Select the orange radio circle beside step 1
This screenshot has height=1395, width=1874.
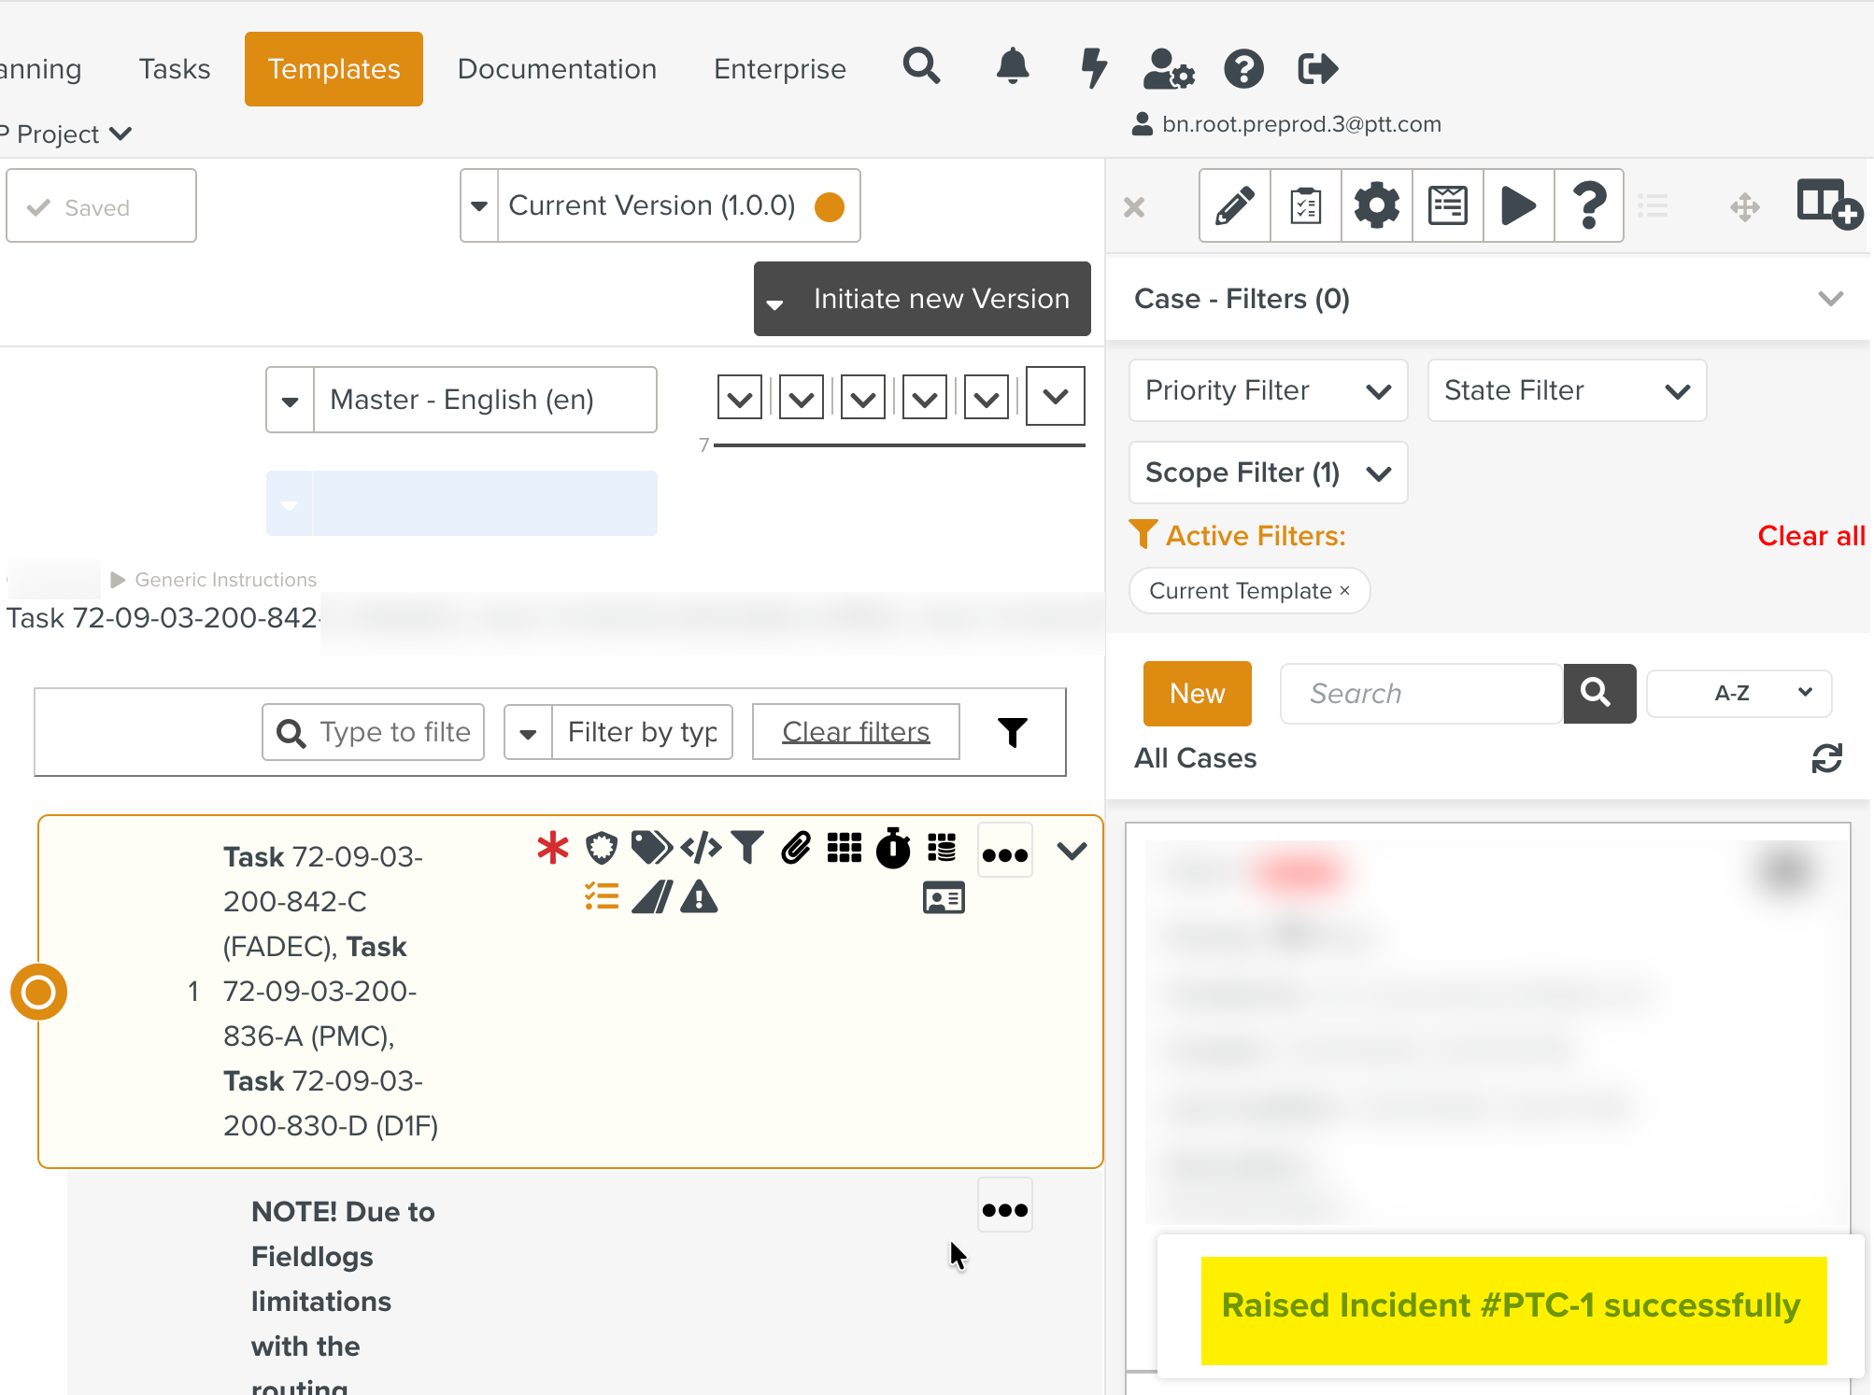38,992
